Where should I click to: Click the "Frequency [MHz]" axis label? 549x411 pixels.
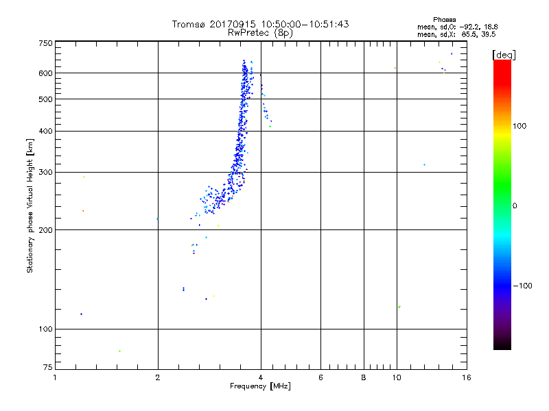260,386
